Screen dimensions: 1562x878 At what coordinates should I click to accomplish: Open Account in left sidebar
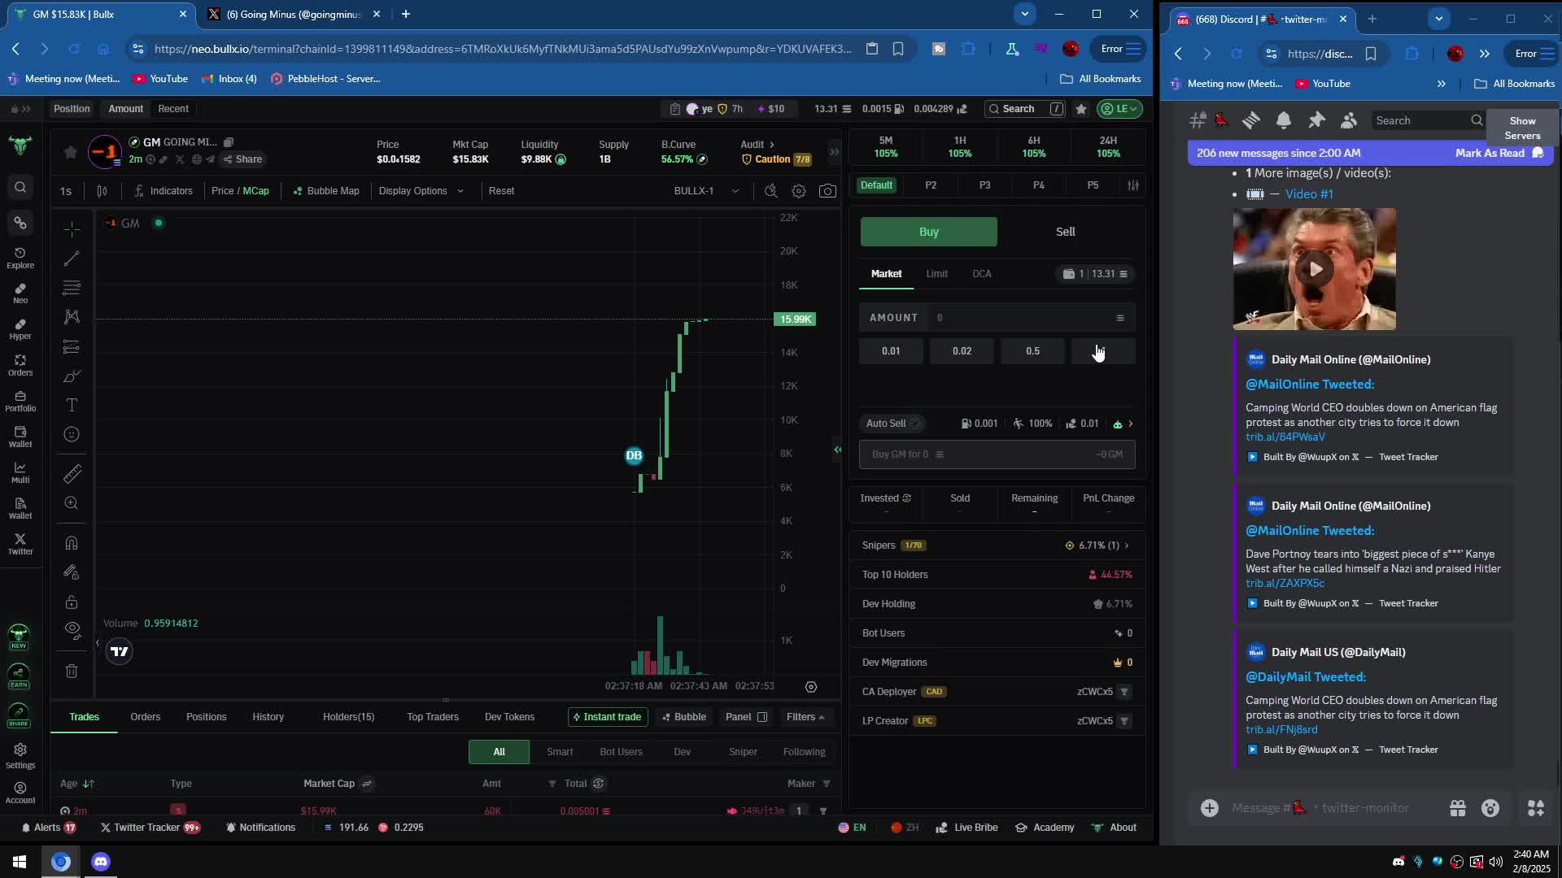(20, 793)
